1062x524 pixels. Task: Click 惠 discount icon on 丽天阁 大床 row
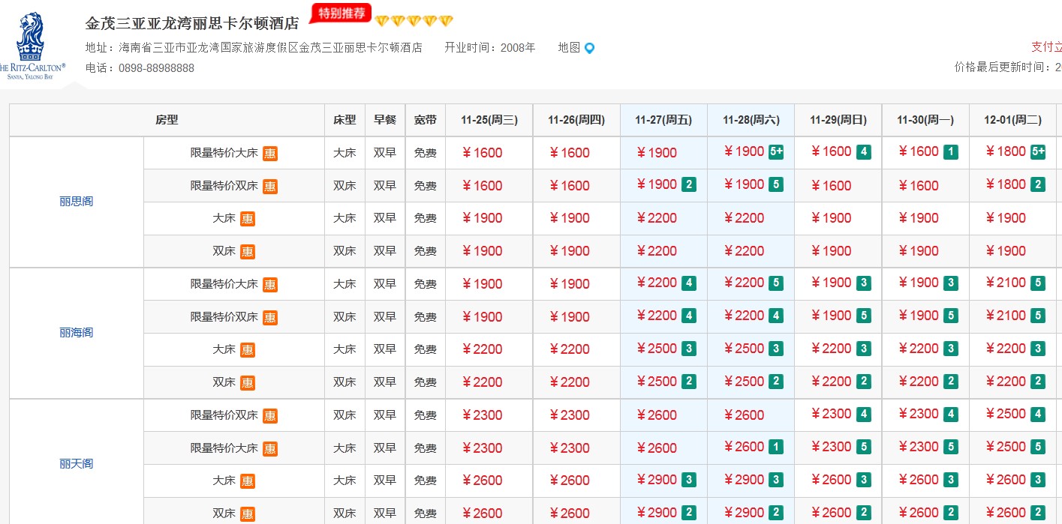[x=248, y=481]
